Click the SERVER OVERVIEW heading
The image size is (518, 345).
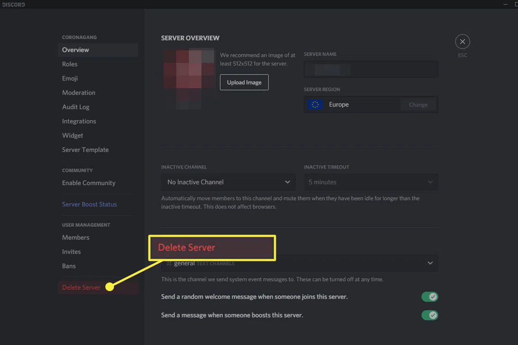pos(190,38)
